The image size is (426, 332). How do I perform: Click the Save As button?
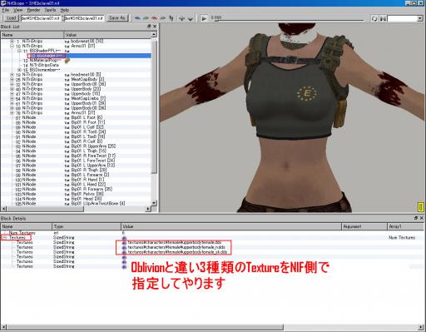point(116,18)
